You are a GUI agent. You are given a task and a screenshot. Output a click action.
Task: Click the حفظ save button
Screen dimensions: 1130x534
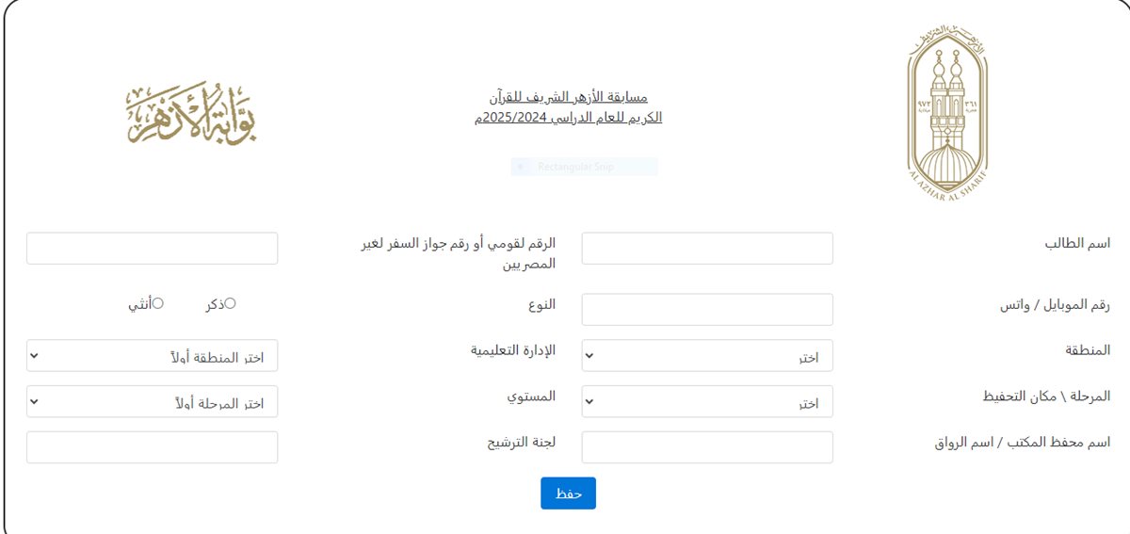point(568,494)
